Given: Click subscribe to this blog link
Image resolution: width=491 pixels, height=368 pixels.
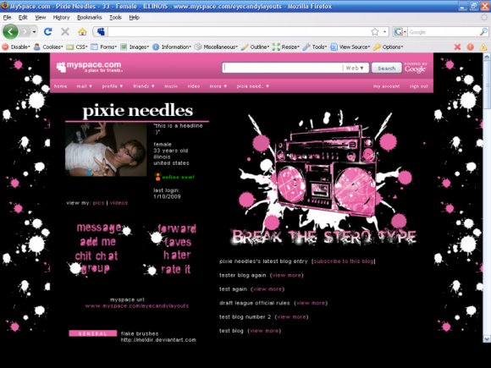Looking at the screenshot, I should pyautogui.click(x=344, y=261).
